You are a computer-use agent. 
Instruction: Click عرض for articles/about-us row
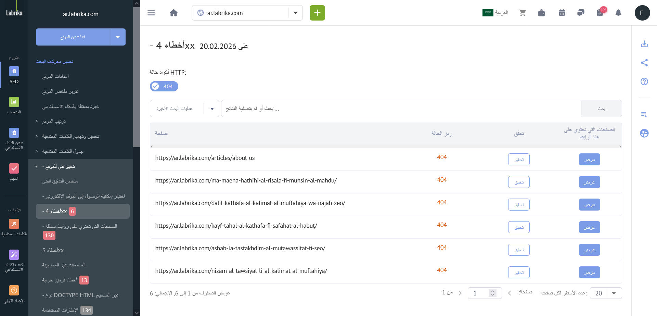coord(589,160)
